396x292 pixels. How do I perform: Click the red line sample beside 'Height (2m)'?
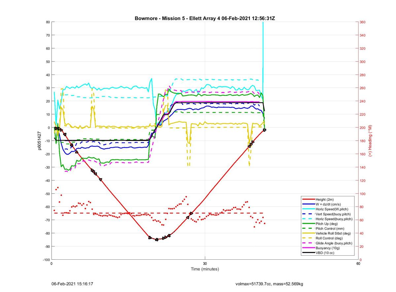308,199
